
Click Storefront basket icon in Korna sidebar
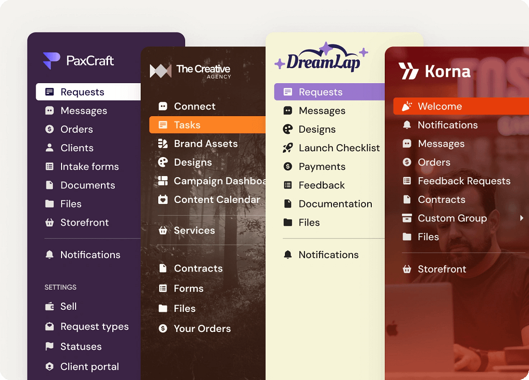[407, 269]
